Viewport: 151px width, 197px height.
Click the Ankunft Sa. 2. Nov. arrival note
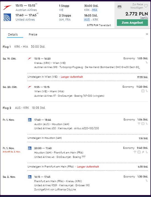tap(12, 152)
